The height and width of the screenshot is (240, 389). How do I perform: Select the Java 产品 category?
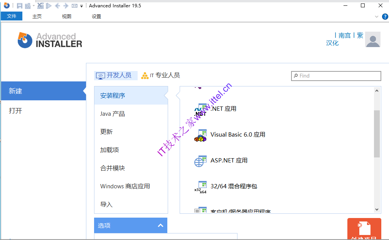click(131, 114)
